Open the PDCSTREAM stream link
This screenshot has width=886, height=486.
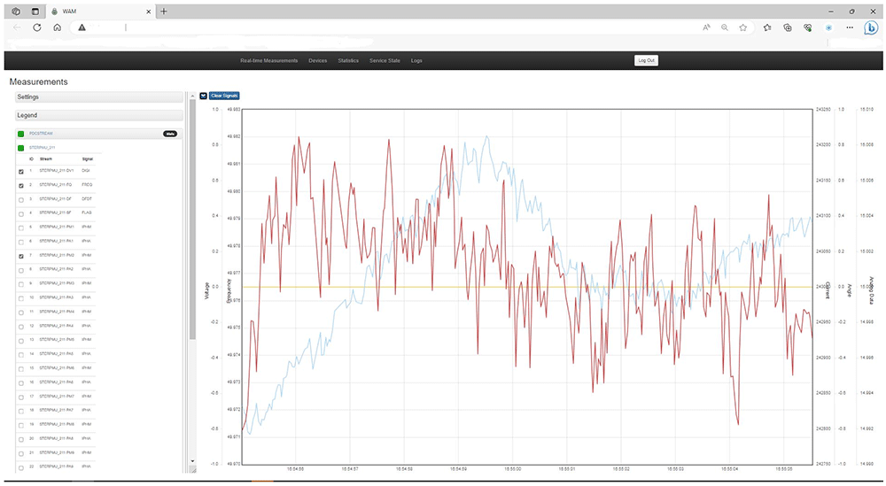tap(41, 134)
